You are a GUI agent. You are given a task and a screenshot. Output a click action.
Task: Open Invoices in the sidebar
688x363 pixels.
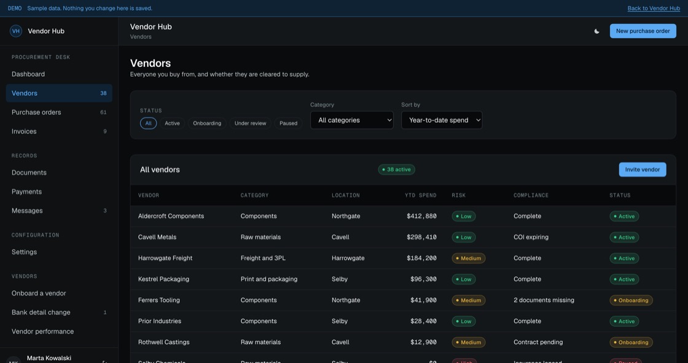pyautogui.click(x=59, y=131)
